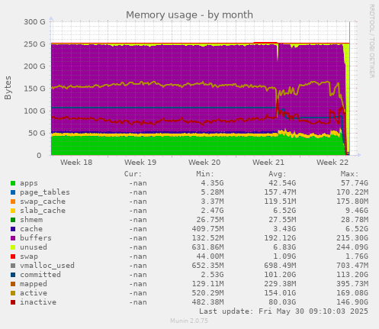
Task: Click the active max value 169.08G
Action: [x=352, y=293]
